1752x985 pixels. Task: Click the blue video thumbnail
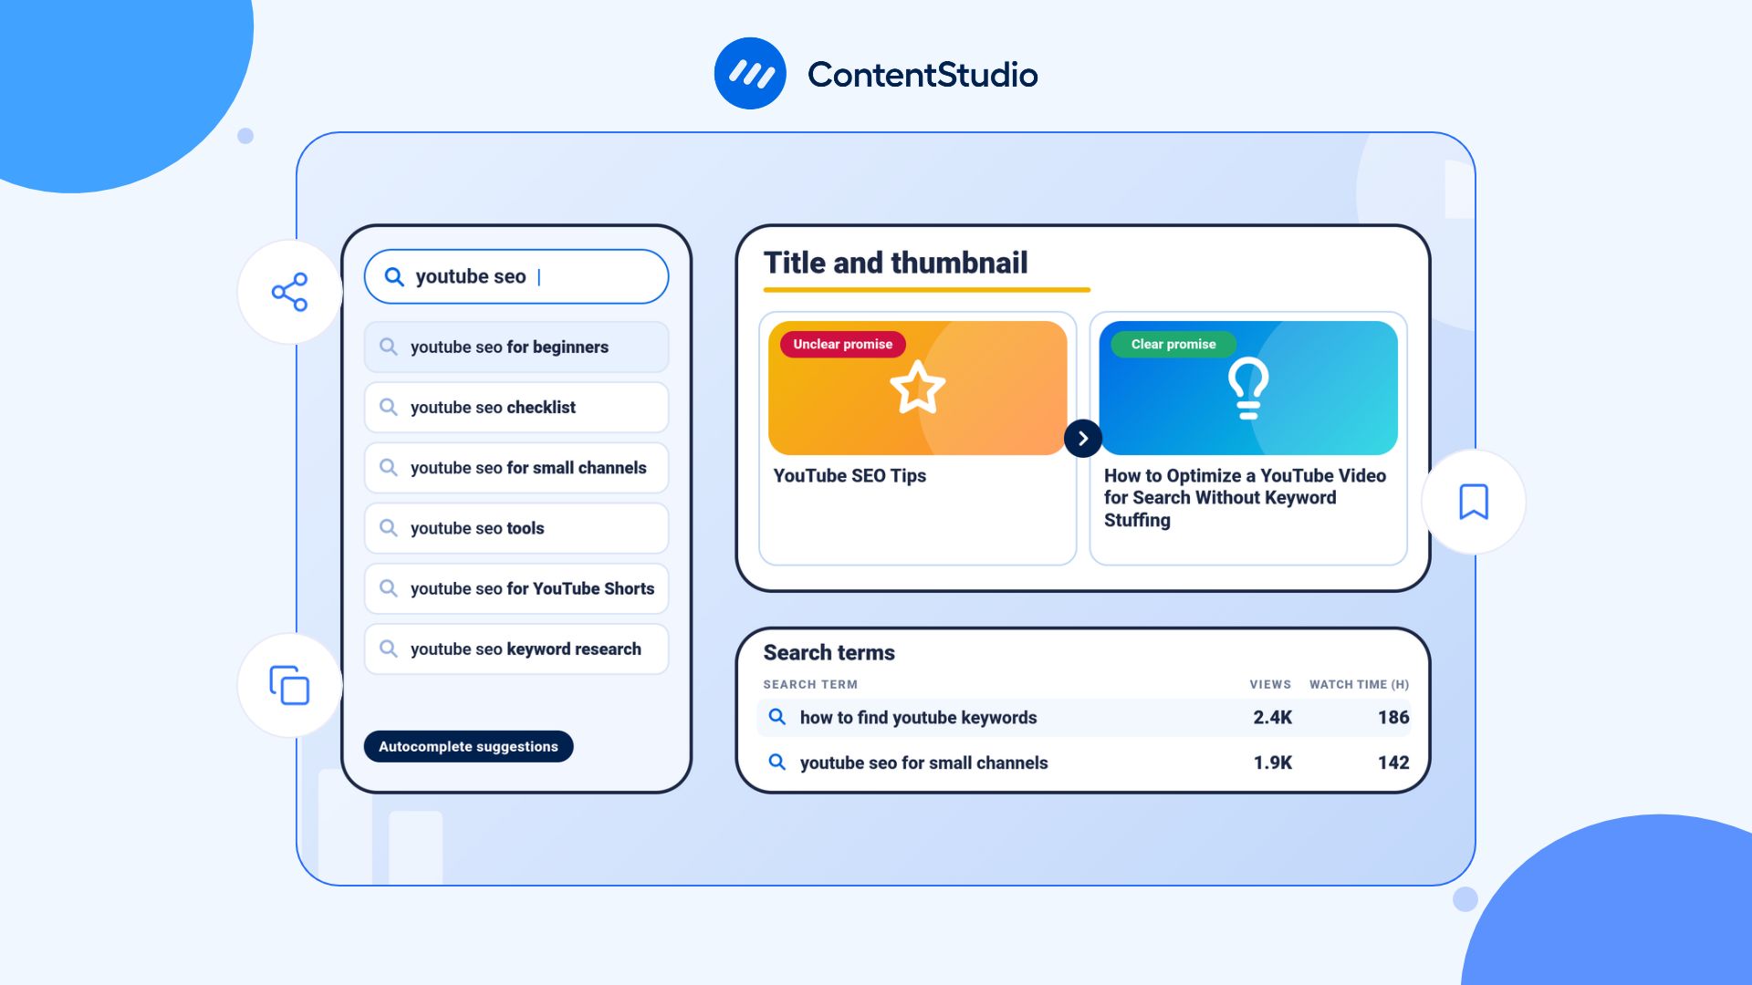pyautogui.click(x=1248, y=388)
